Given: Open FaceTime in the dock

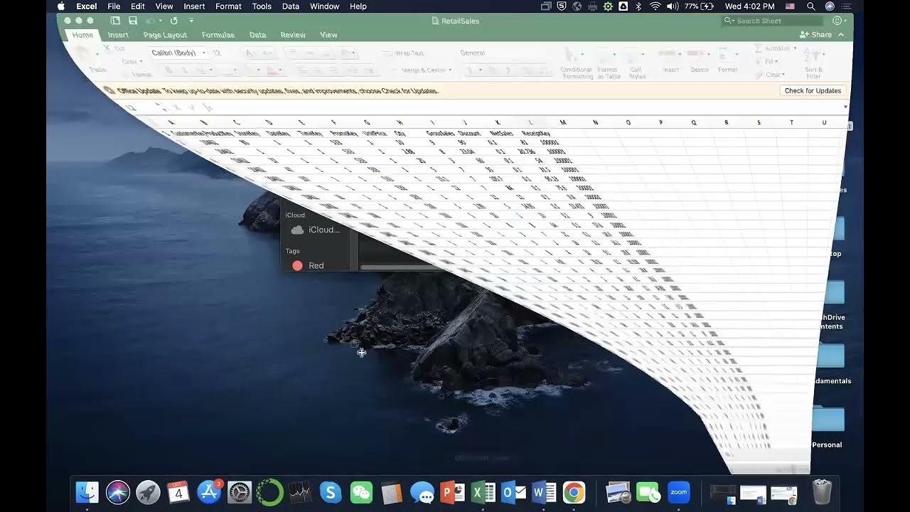Looking at the screenshot, I should [648, 492].
